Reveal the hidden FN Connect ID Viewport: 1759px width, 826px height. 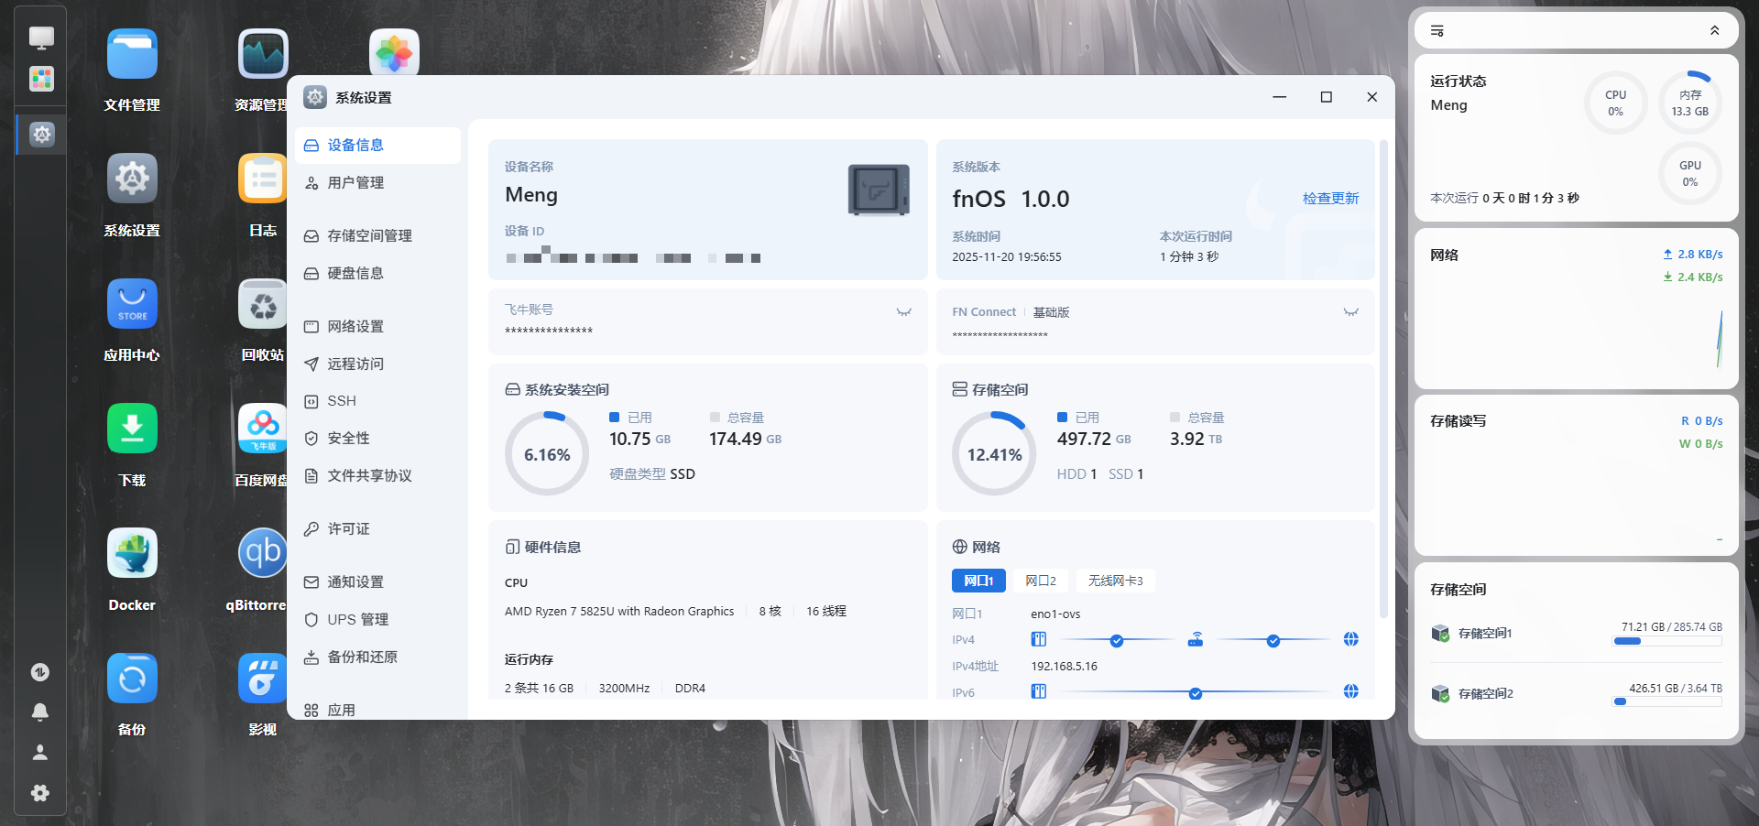point(1351,311)
